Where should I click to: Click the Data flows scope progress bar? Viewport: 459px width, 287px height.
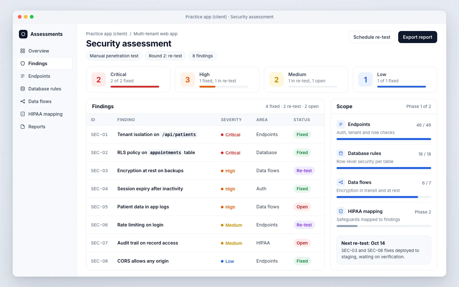point(384,197)
